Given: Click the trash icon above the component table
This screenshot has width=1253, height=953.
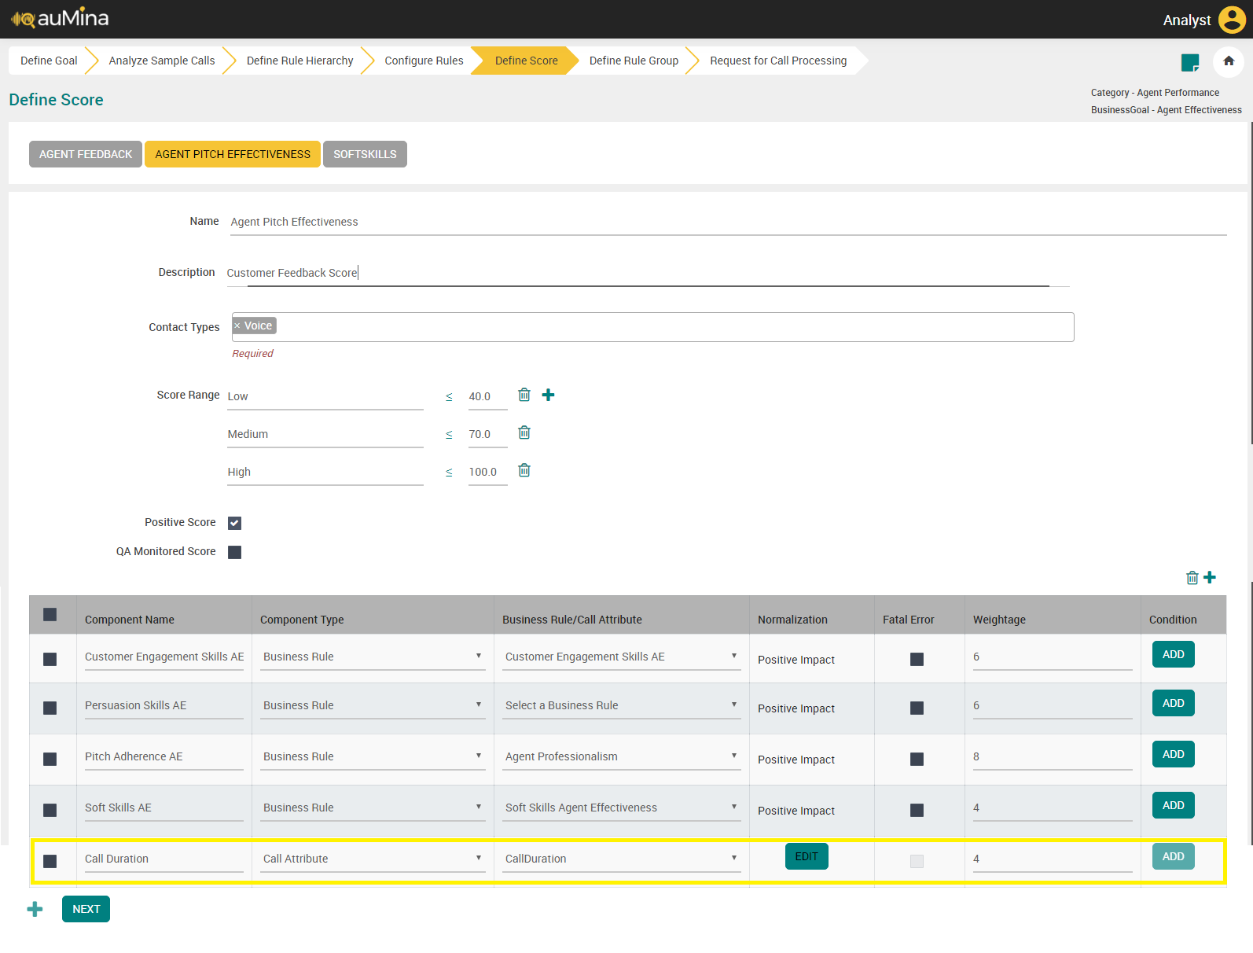Looking at the screenshot, I should coord(1192,578).
